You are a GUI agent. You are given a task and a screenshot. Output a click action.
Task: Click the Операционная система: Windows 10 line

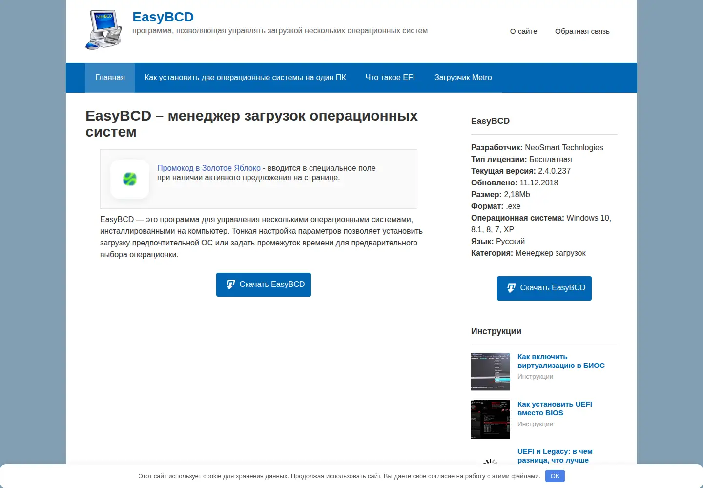click(541, 224)
